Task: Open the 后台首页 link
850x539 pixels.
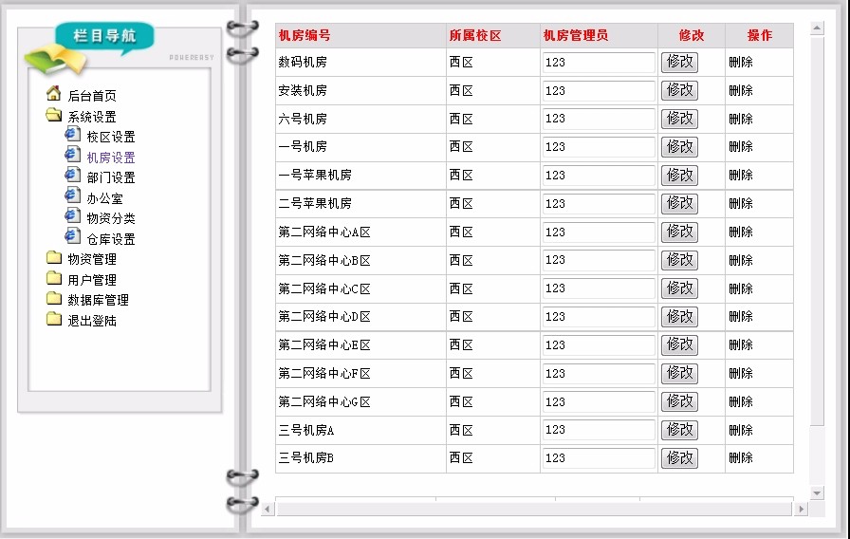Action: 92,96
